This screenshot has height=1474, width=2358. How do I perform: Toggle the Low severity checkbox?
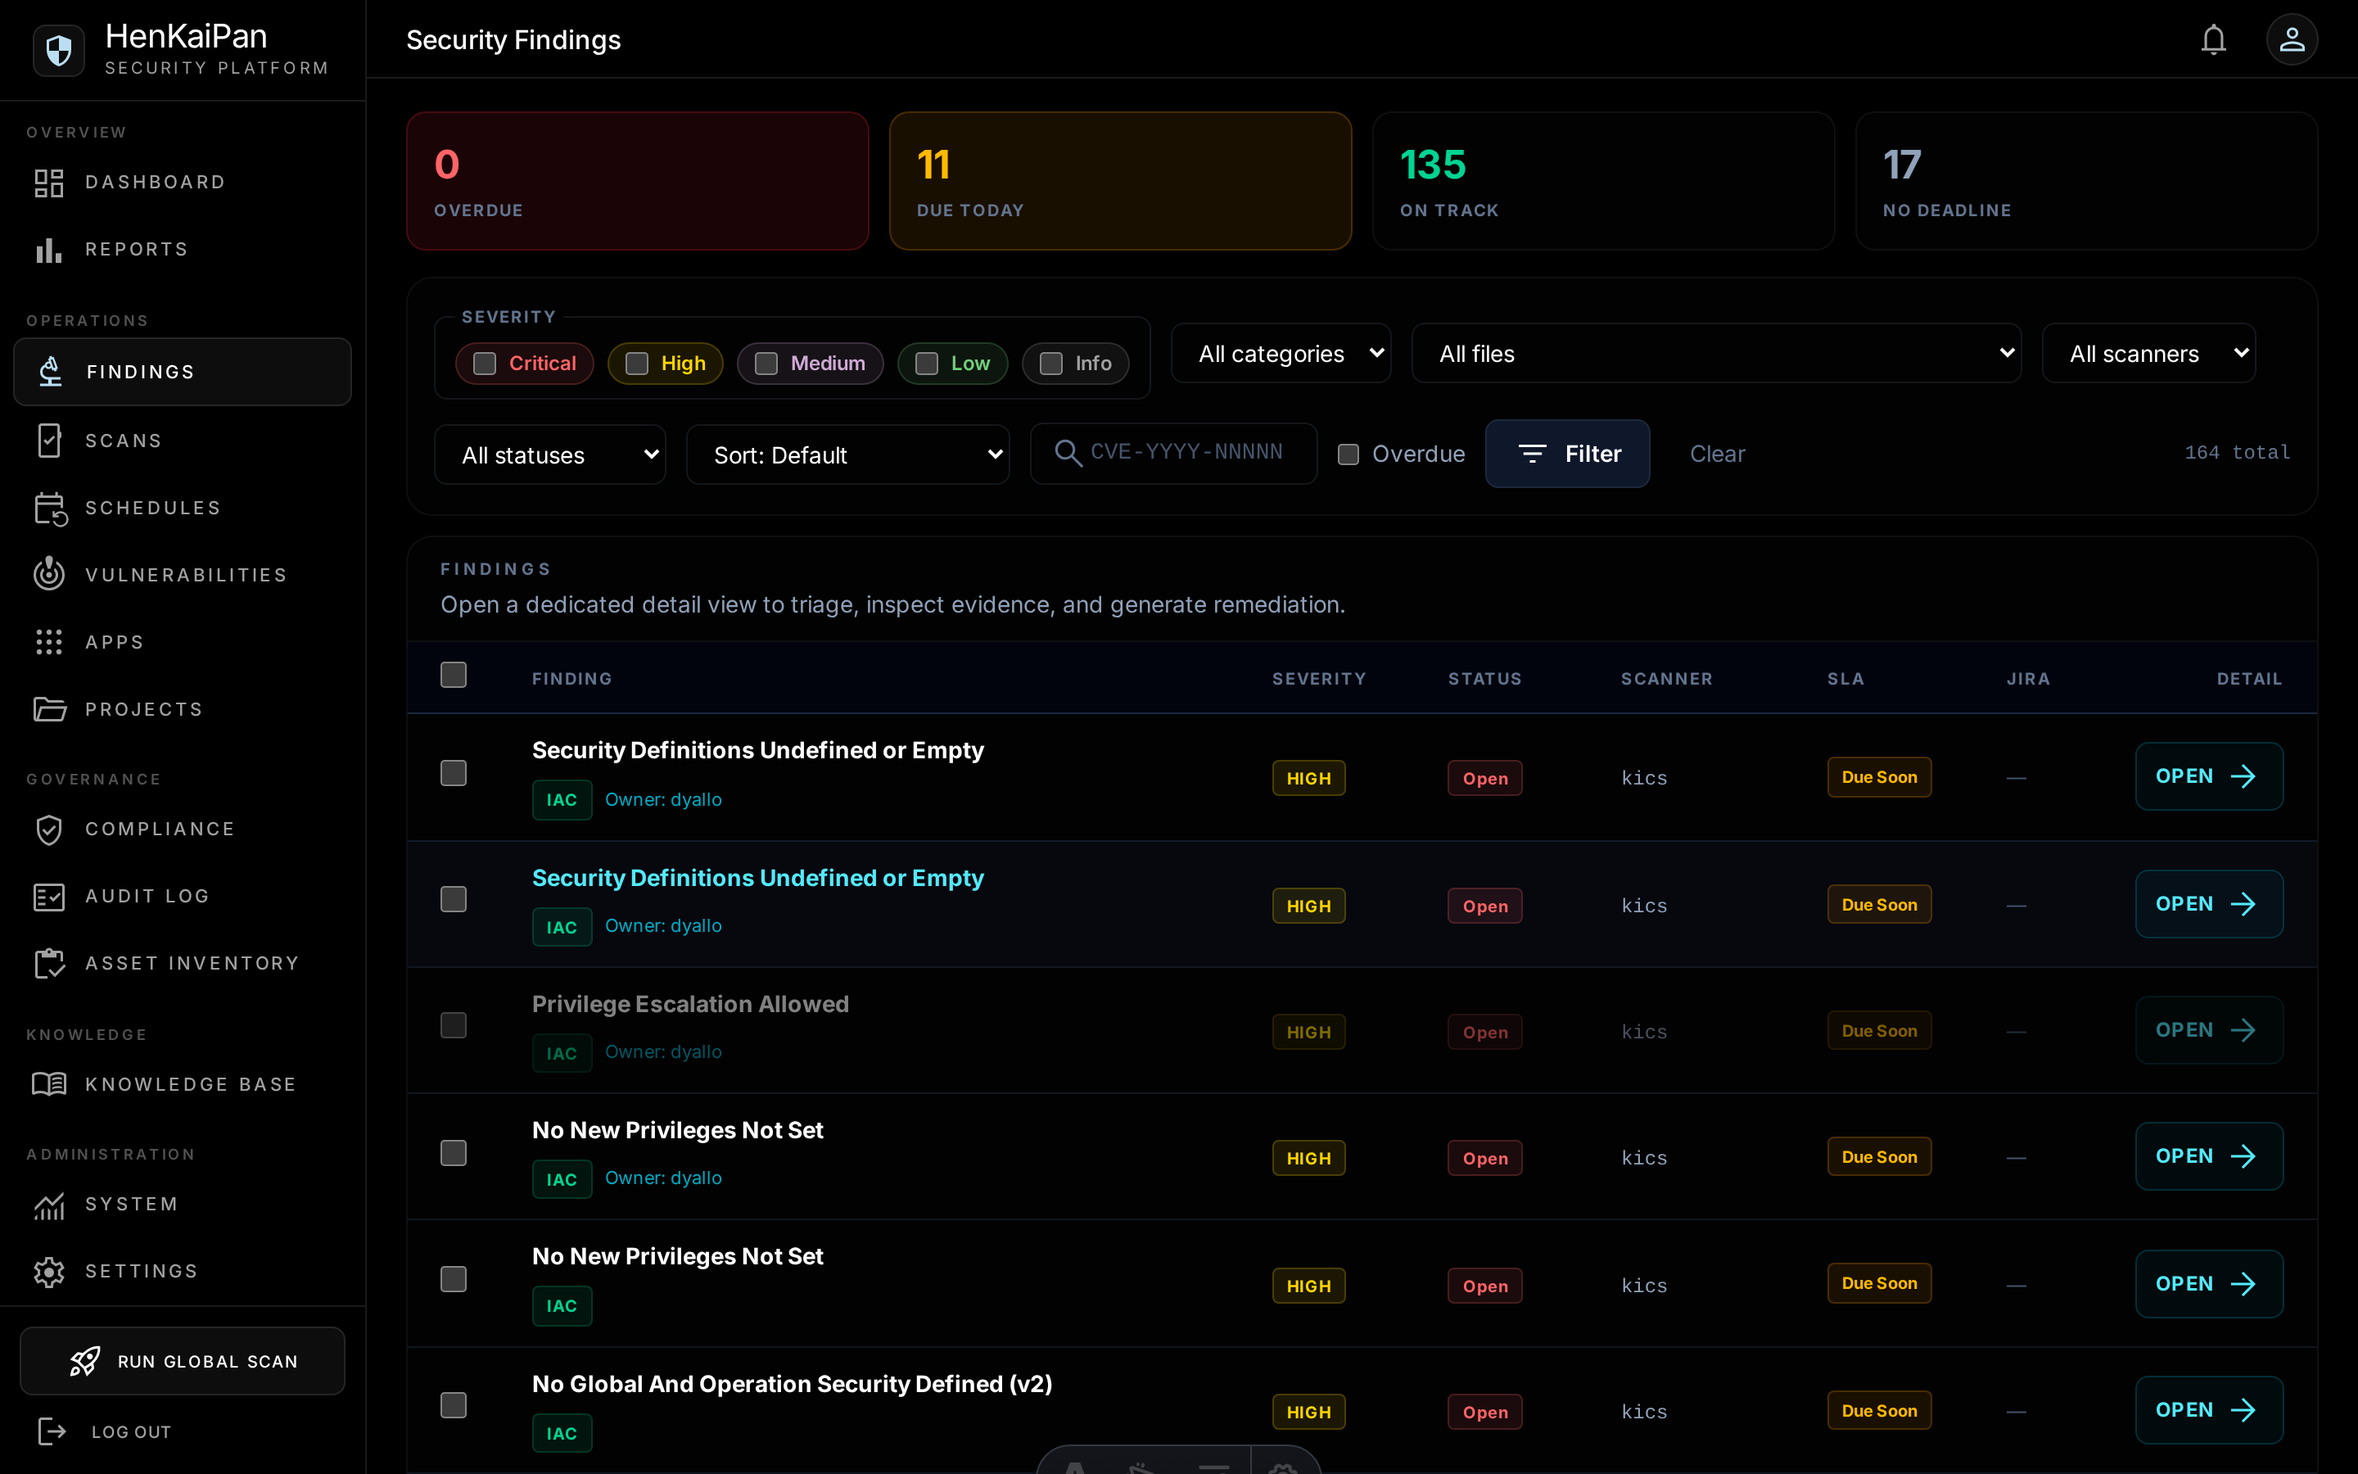[927, 364]
